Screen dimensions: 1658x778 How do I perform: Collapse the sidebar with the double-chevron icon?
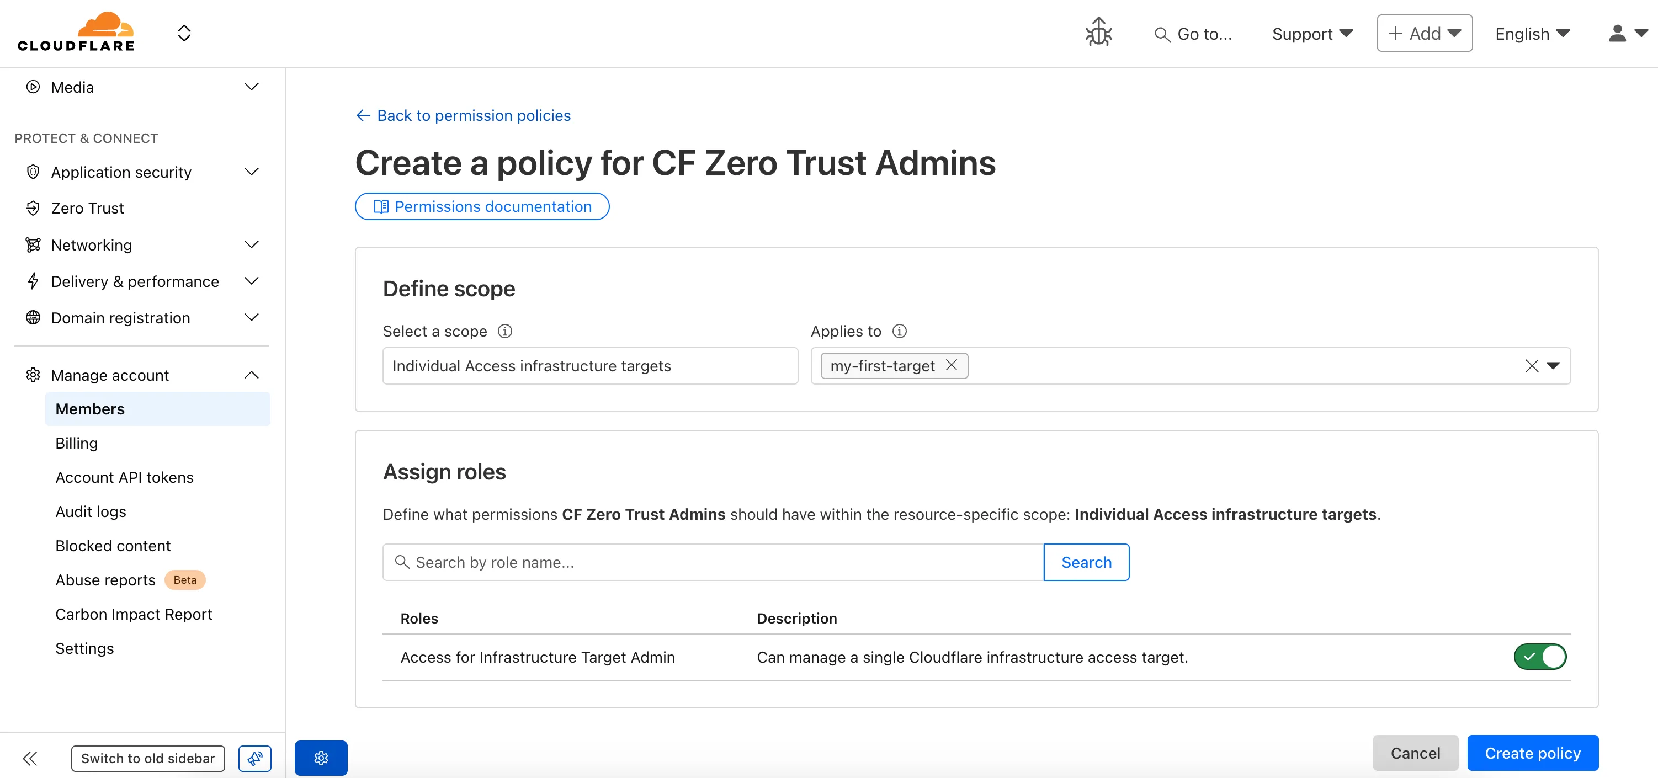[x=30, y=759]
